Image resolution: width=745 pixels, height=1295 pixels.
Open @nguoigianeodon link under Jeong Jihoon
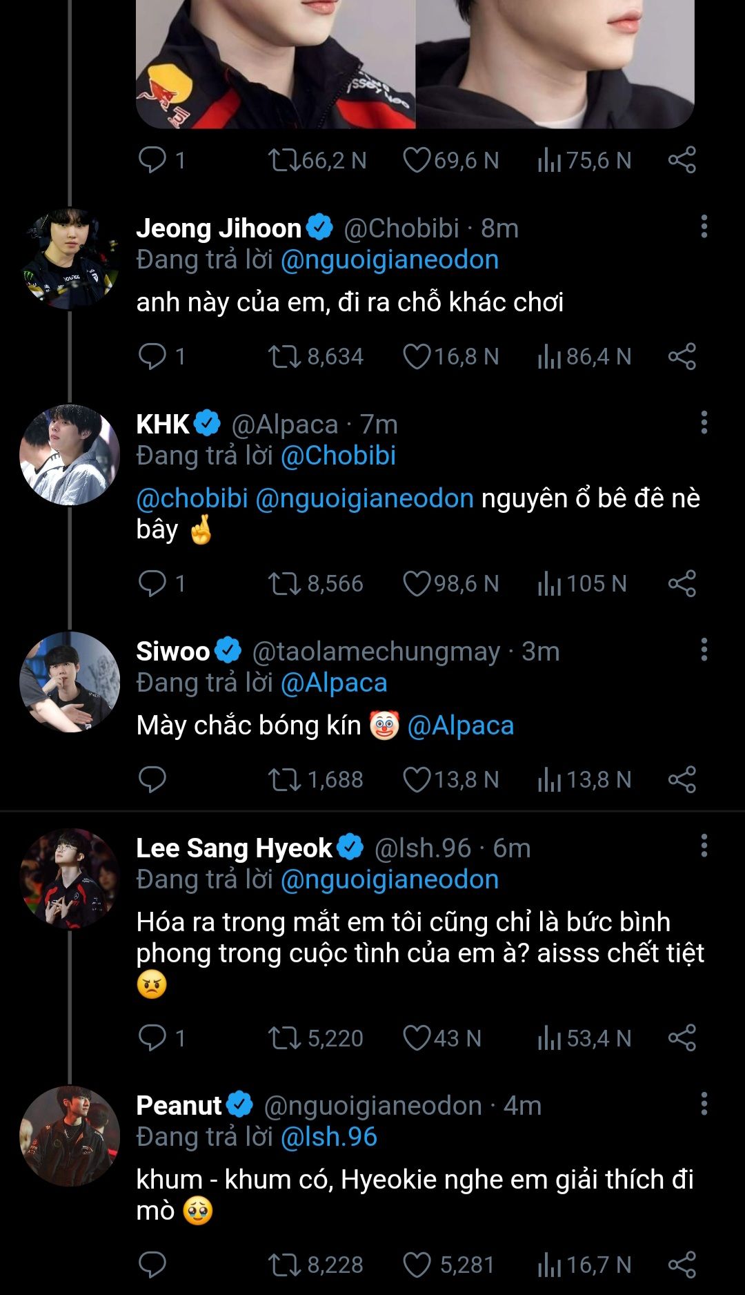(390, 260)
